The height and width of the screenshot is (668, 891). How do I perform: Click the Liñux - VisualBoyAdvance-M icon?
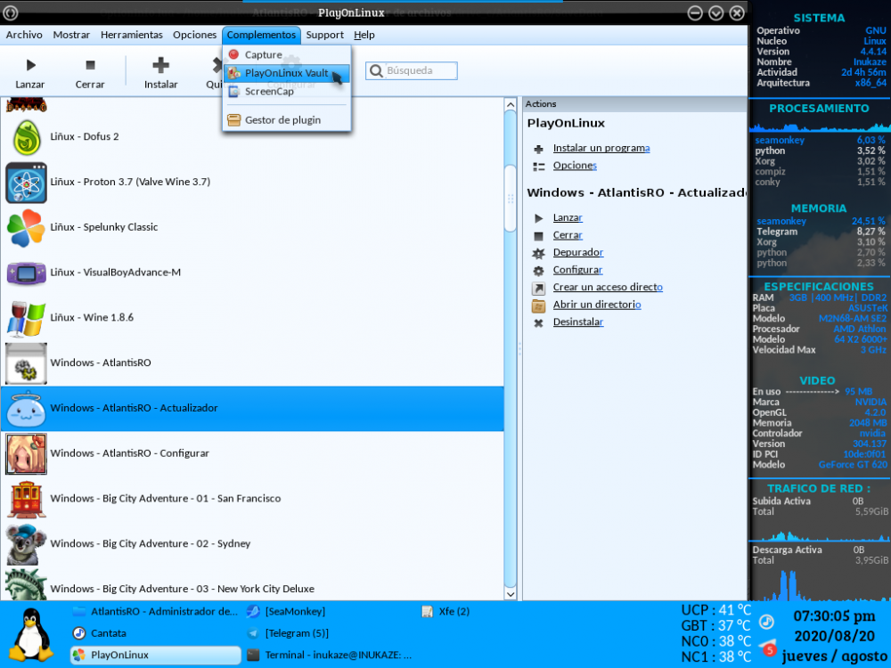[26, 273]
